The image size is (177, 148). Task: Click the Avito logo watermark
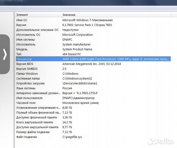(161, 141)
